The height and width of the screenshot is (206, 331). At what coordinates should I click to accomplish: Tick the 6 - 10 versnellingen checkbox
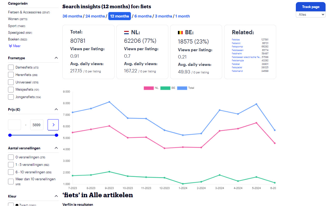pos(11,172)
